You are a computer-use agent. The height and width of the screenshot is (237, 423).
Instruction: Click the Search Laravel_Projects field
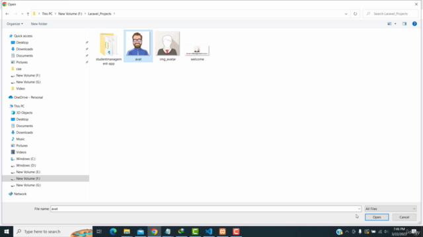pyautogui.click(x=390, y=14)
